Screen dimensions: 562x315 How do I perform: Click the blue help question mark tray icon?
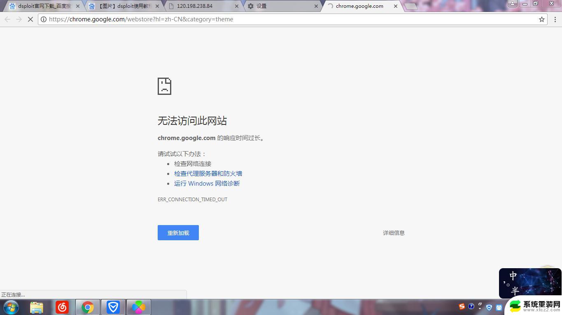(471, 307)
